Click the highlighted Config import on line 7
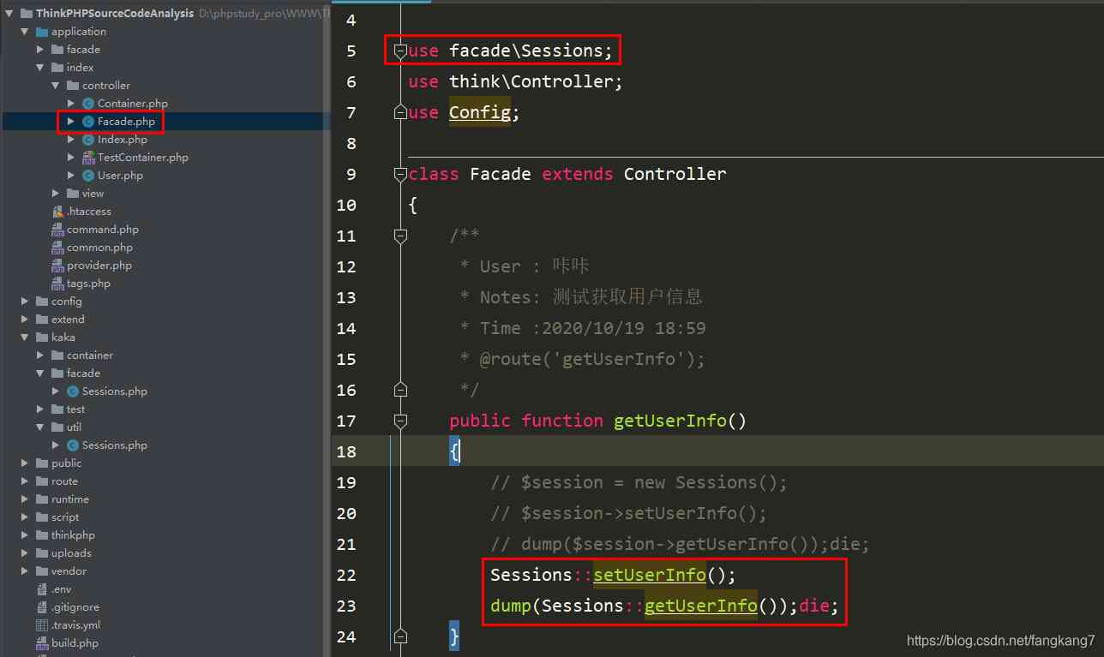The width and height of the screenshot is (1104, 657). tap(480, 112)
